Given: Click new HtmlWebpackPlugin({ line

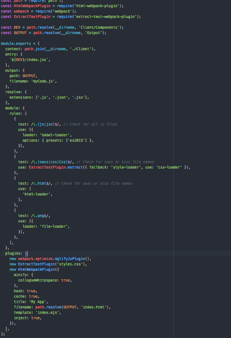Looking at the screenshot, I should point(34,269).
